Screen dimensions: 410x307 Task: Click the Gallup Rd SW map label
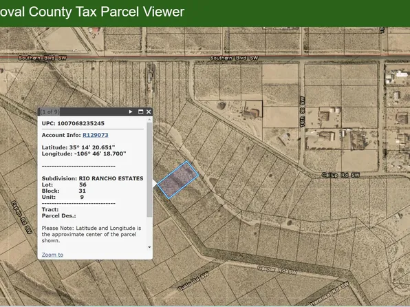pyautogui.click(x=341, y=175)
